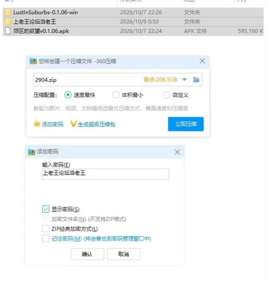This screenshot has height=285, width=277.
Task: Expand the save location dropdown arrow
Action: pos(185,80)
